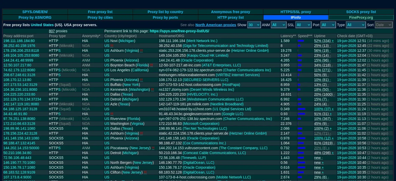Open the Free proxy list tab
The image size is (396, 181).
[100, 12]
